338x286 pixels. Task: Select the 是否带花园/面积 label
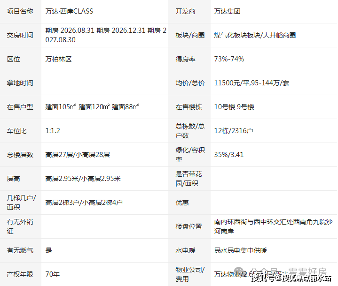(189, 179)
